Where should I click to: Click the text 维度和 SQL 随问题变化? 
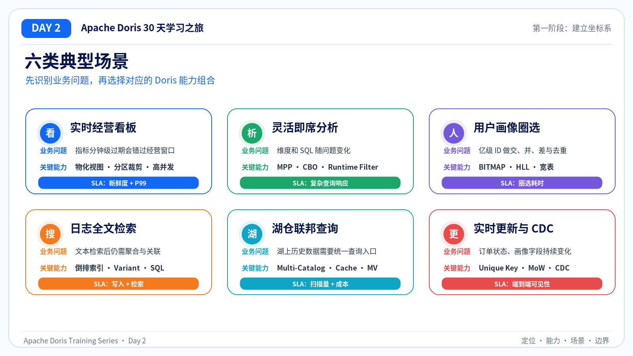click(x=314, y=151)
